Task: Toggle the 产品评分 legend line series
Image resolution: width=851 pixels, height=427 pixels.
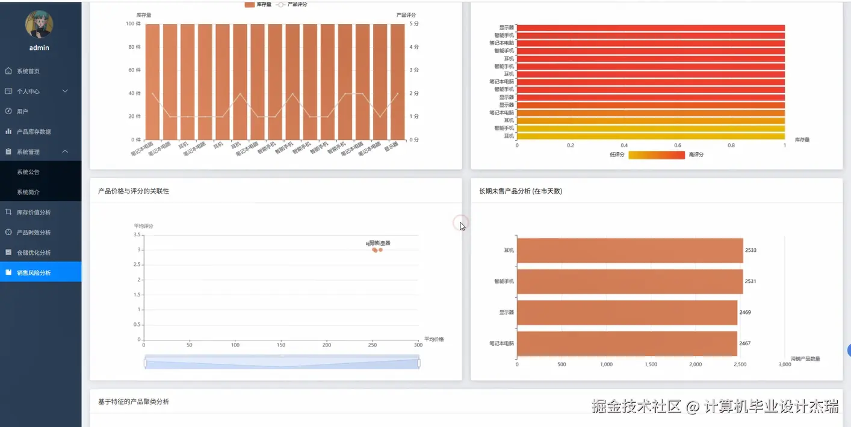Action: (291, 4)
